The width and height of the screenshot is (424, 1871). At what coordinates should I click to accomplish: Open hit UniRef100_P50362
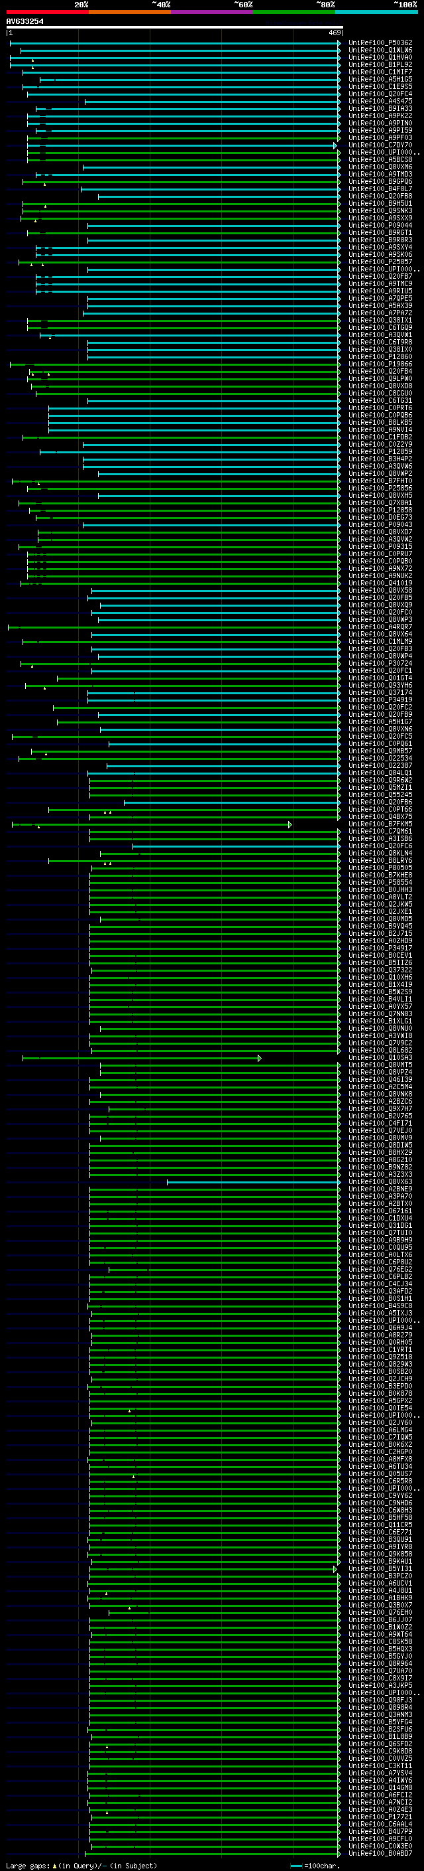(380, 43)
